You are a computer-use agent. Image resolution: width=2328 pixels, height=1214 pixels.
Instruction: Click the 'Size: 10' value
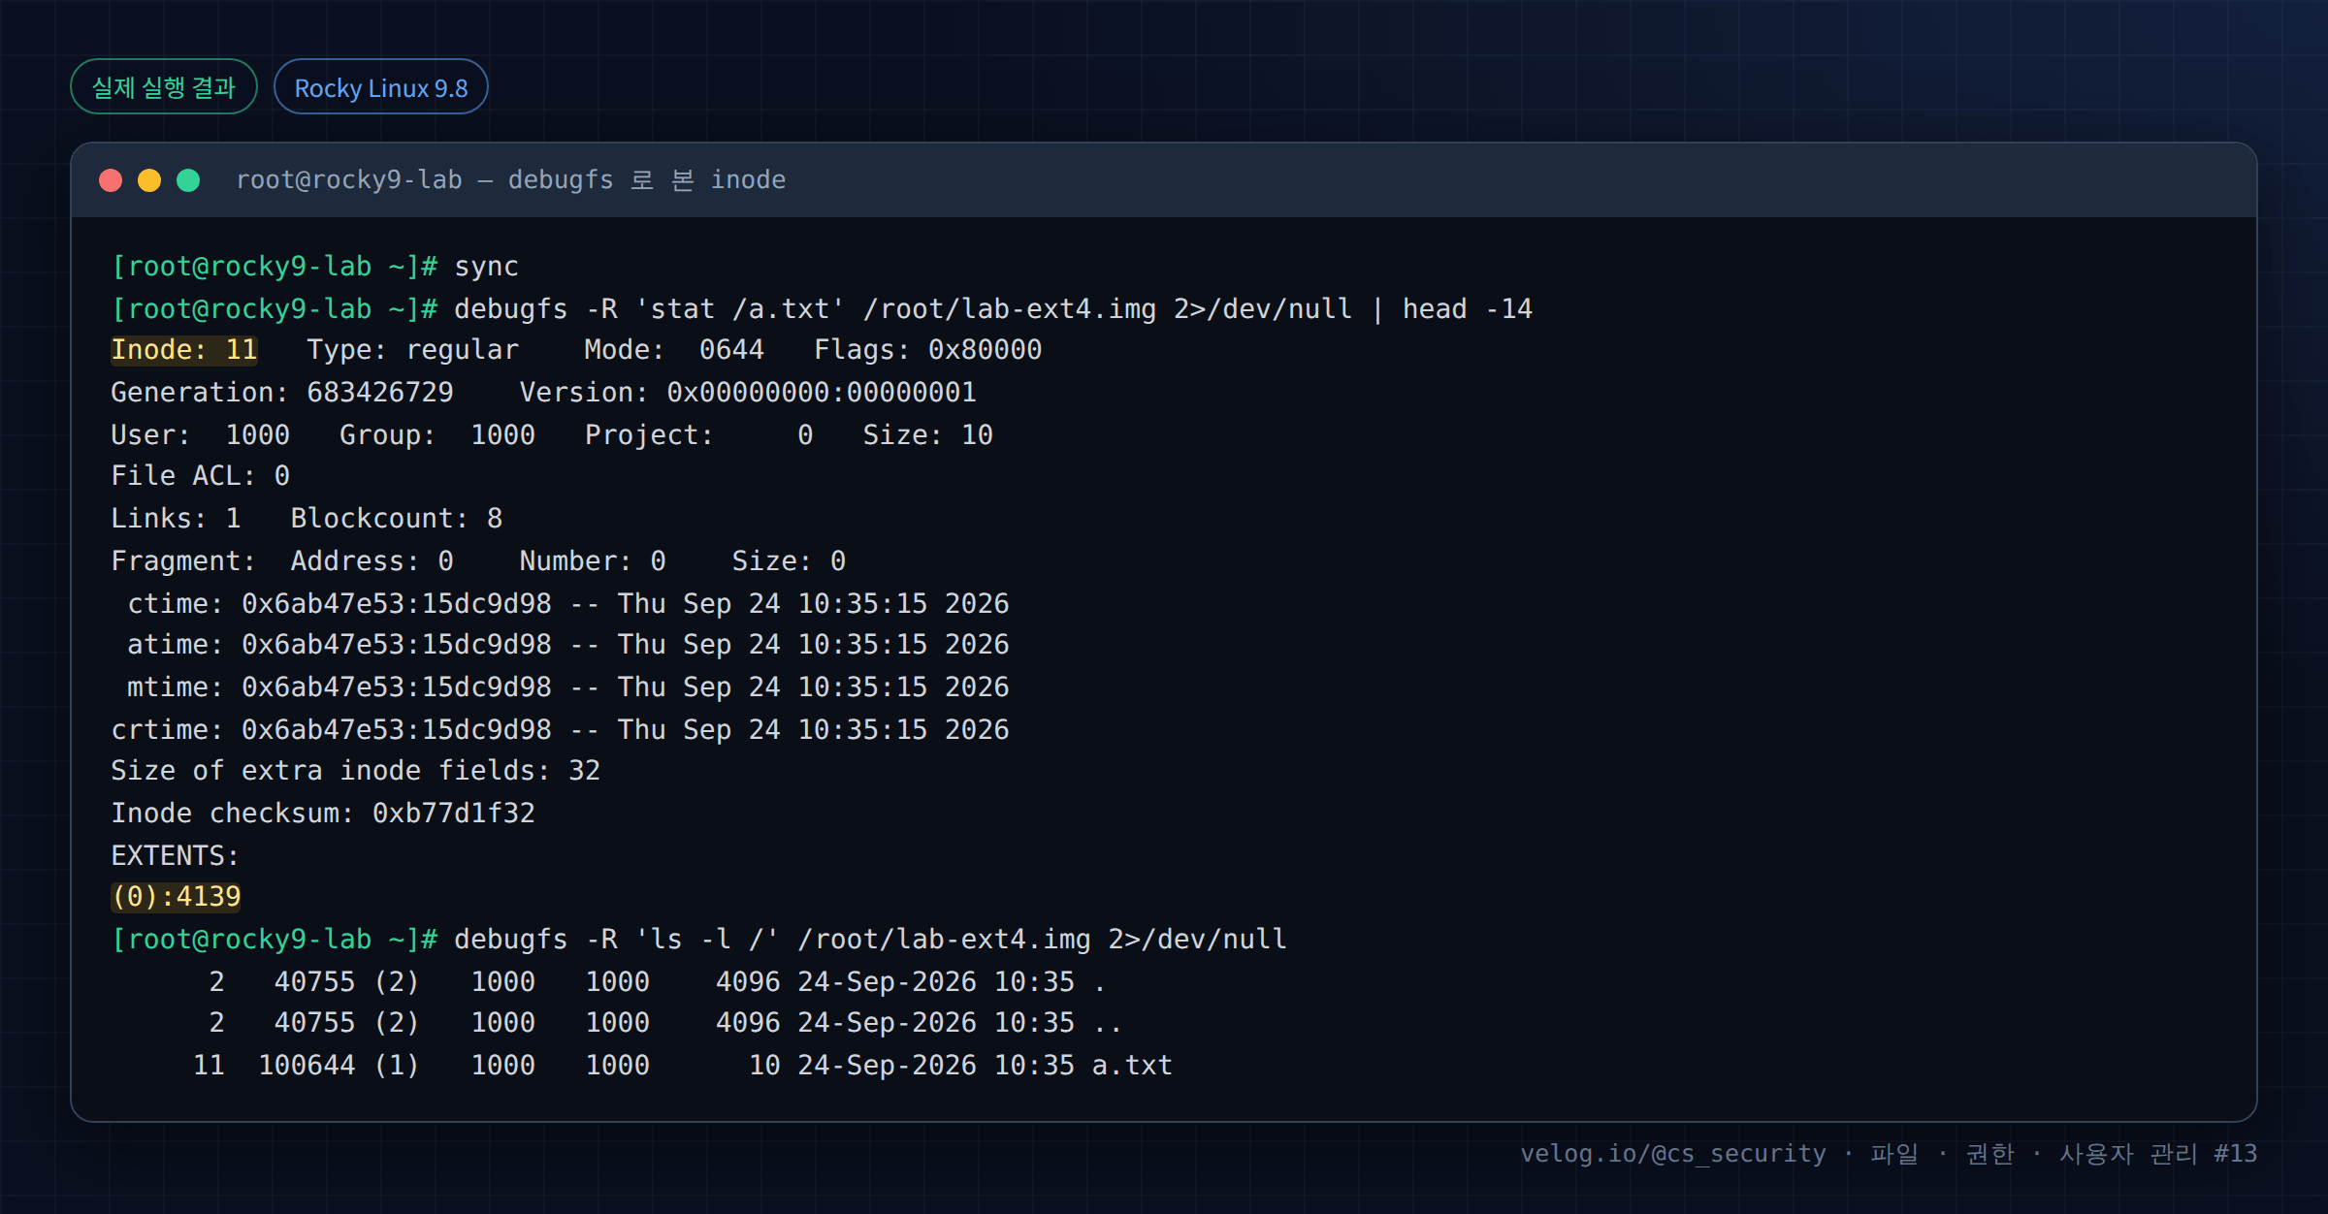pos(928,435)
